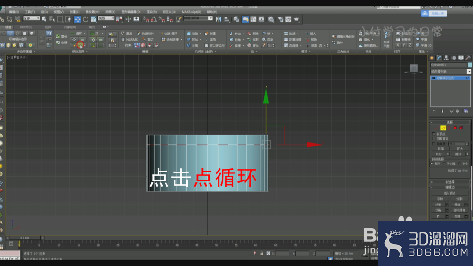Switch to 自由形式 ribbon tab

click(x=26, y=27)
